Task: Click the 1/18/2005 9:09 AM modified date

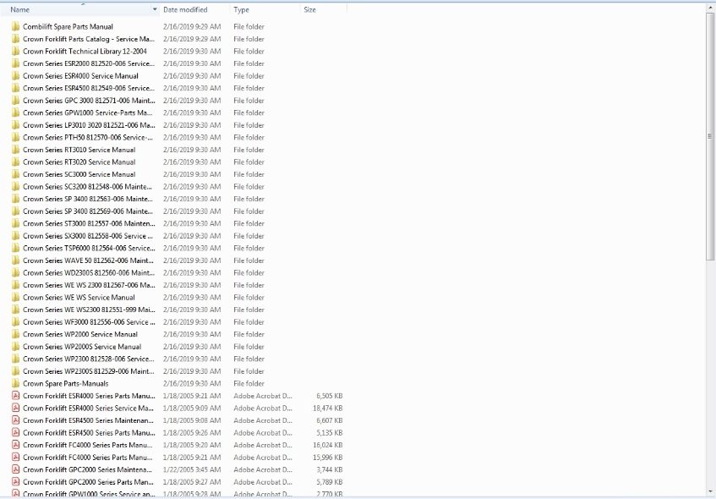Action: coord(192,408)
